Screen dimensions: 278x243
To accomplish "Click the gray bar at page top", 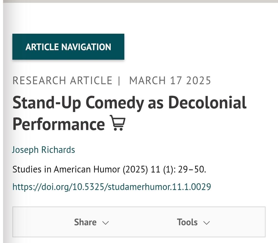I will pos(139,1).
